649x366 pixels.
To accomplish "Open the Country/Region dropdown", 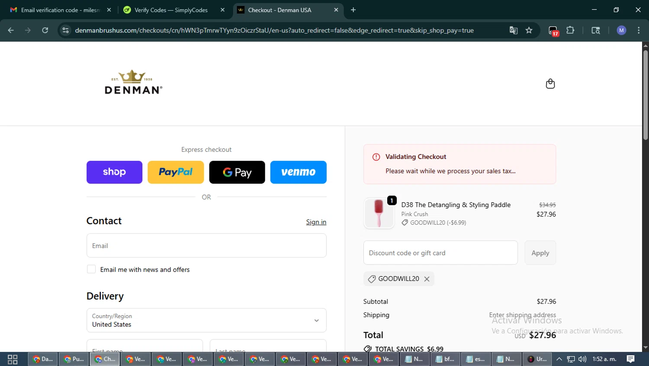I will pyautogui.click(x=206, y=320).
